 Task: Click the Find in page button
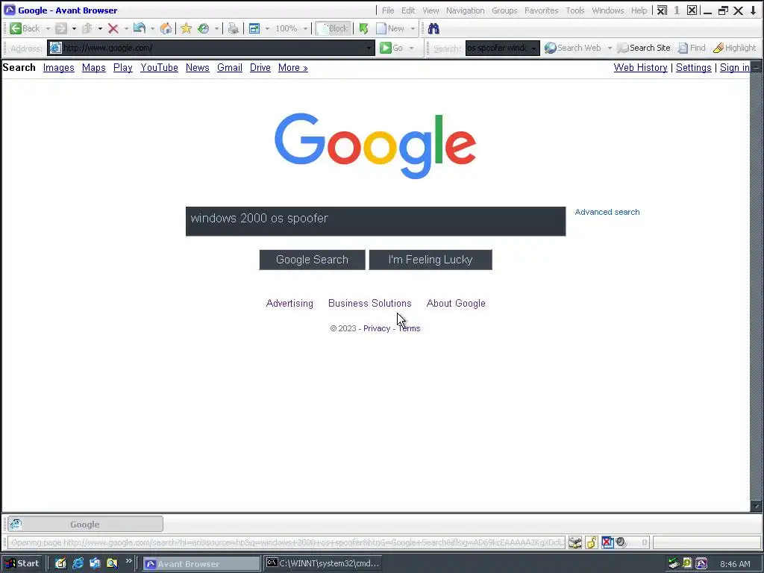[692, 48]
